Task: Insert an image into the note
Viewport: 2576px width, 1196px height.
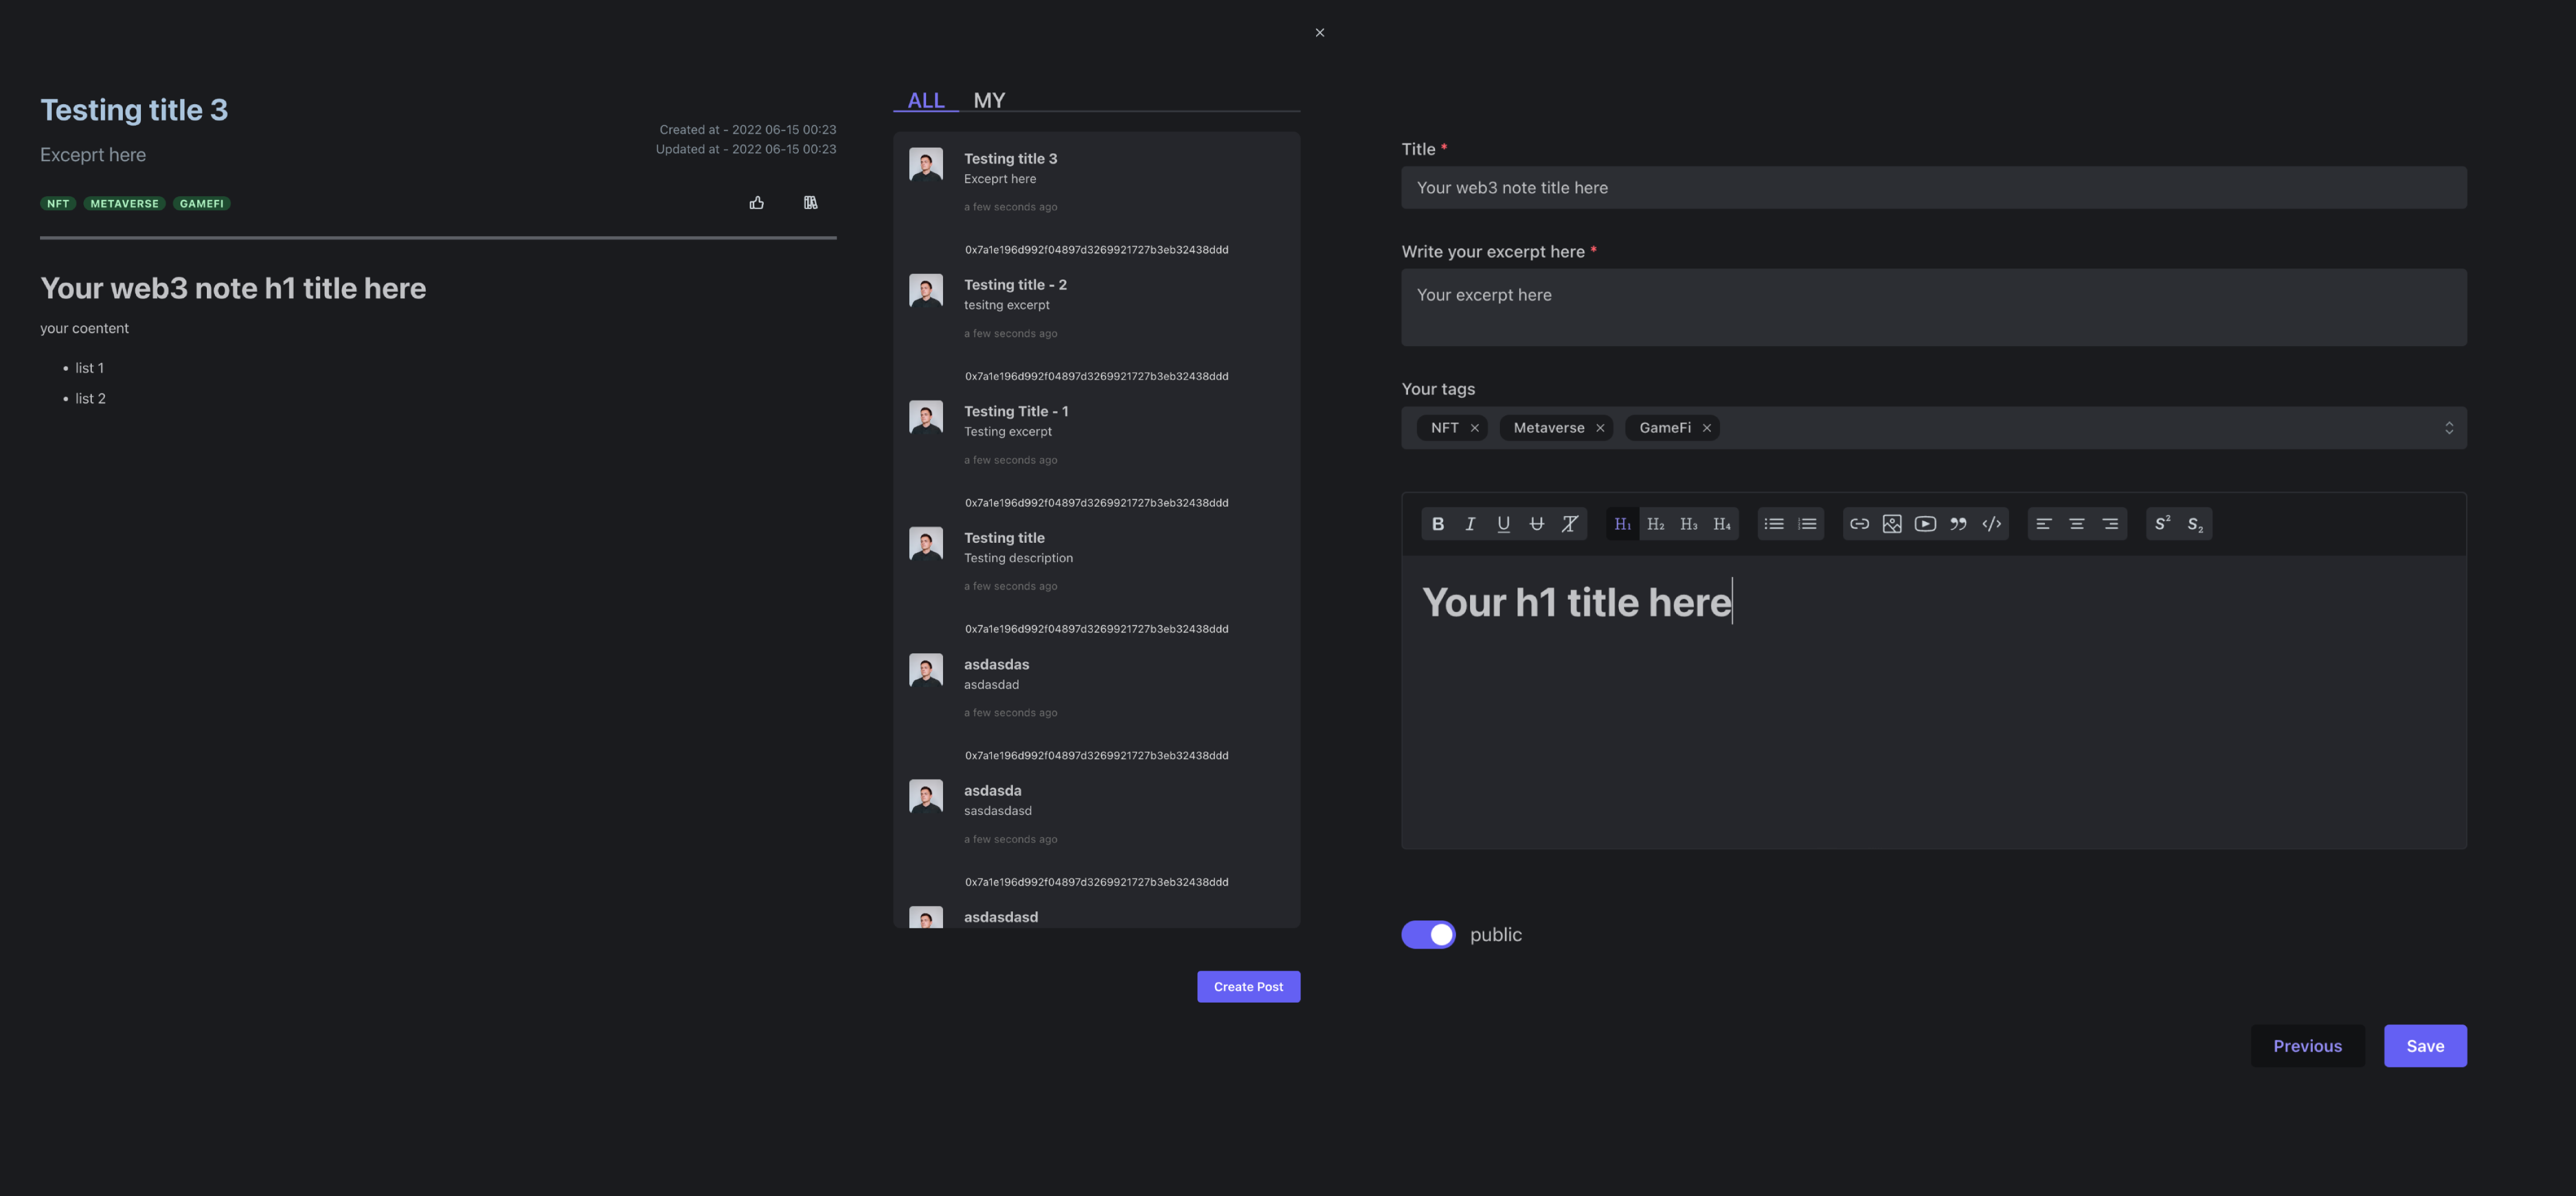Action: pos(1892,524)
